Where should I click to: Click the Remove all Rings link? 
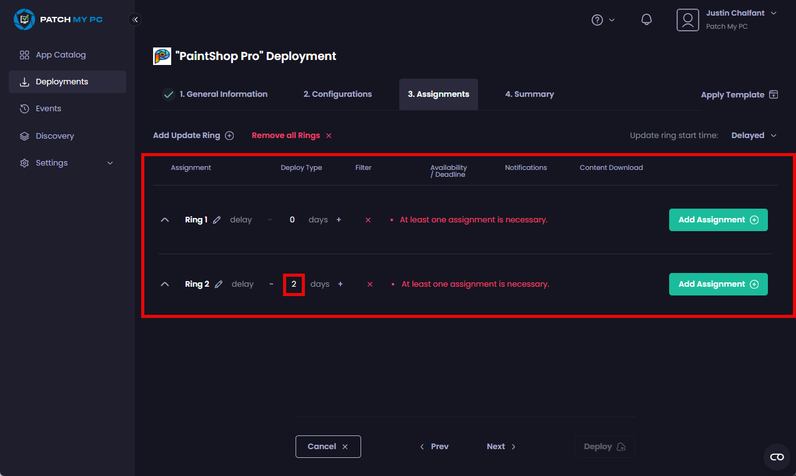click(x=286, y=135)
